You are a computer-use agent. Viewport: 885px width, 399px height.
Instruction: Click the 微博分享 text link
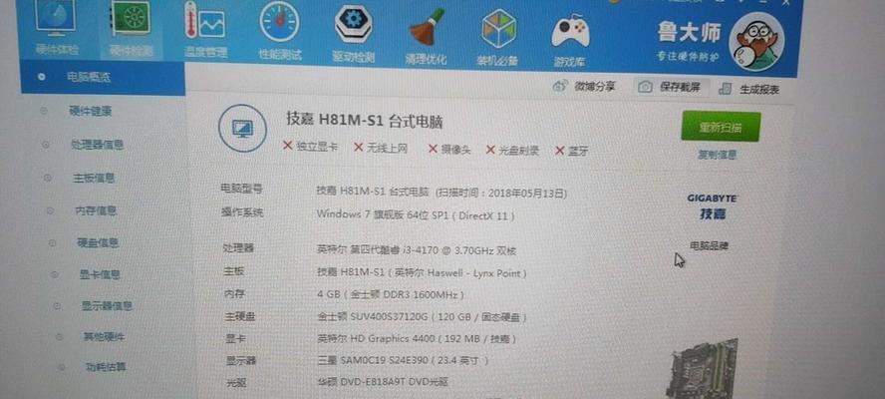pyautogui.click(x=594, y=87)
